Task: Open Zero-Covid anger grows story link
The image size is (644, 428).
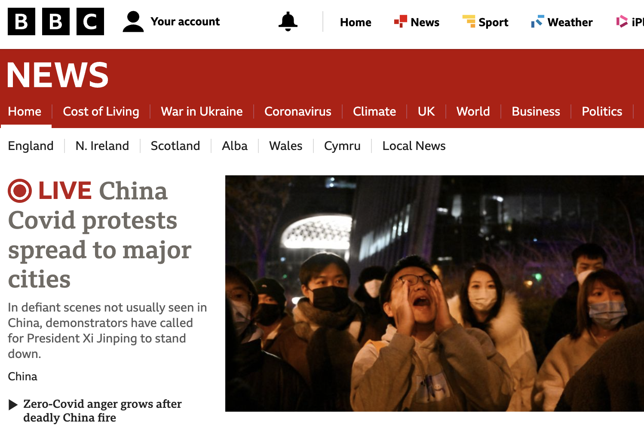Action: click(x=102, y=411)
